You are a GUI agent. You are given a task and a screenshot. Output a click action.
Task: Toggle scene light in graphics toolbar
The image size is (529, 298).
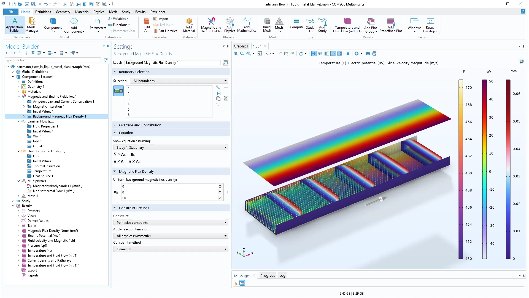pos(314,54)
